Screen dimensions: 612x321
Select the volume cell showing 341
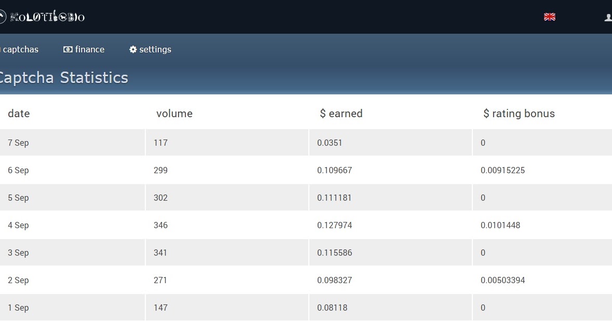(161, 253)
